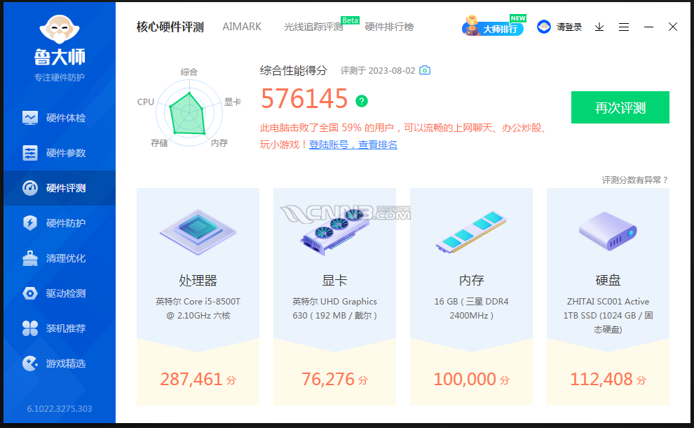Screen dimensions: 694x428
Task: Click the 清理优化 broom icon in sidebar
Action: click(x=30, y=258)
